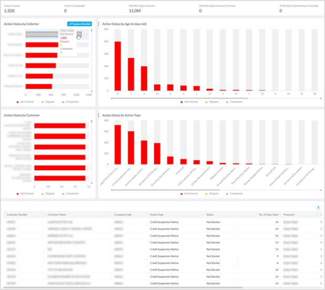Click the Second Call axis label

[271, 171]
